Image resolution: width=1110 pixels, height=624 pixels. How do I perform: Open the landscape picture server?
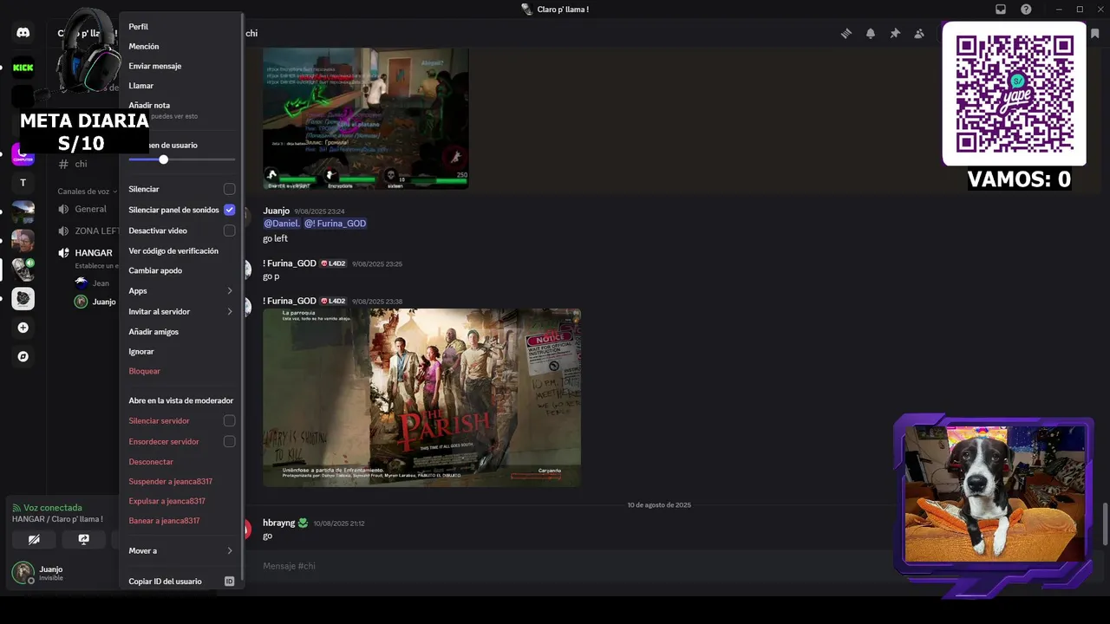(x=23, y=212)
